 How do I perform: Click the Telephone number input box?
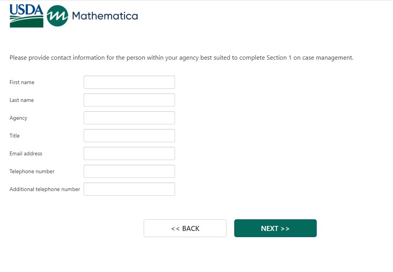point(129,171)
